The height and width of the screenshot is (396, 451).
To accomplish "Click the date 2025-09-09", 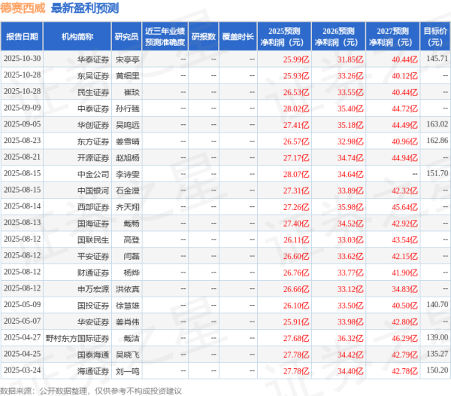I will (22, 108).
